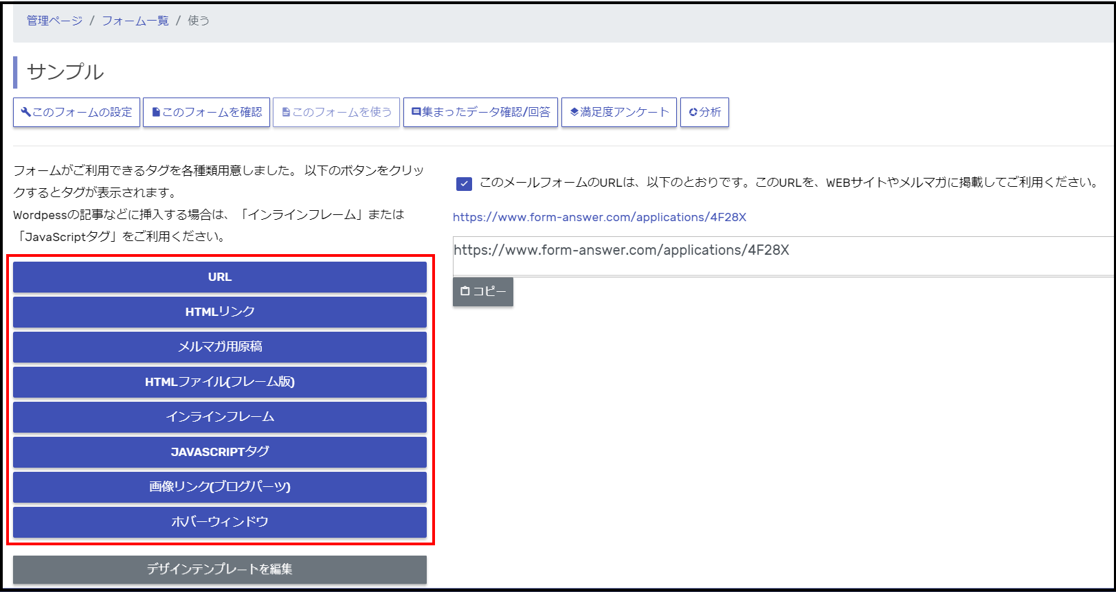Focus the URL text field
This screenshot has height=592, width=1116.
click(x=783, y=255)
